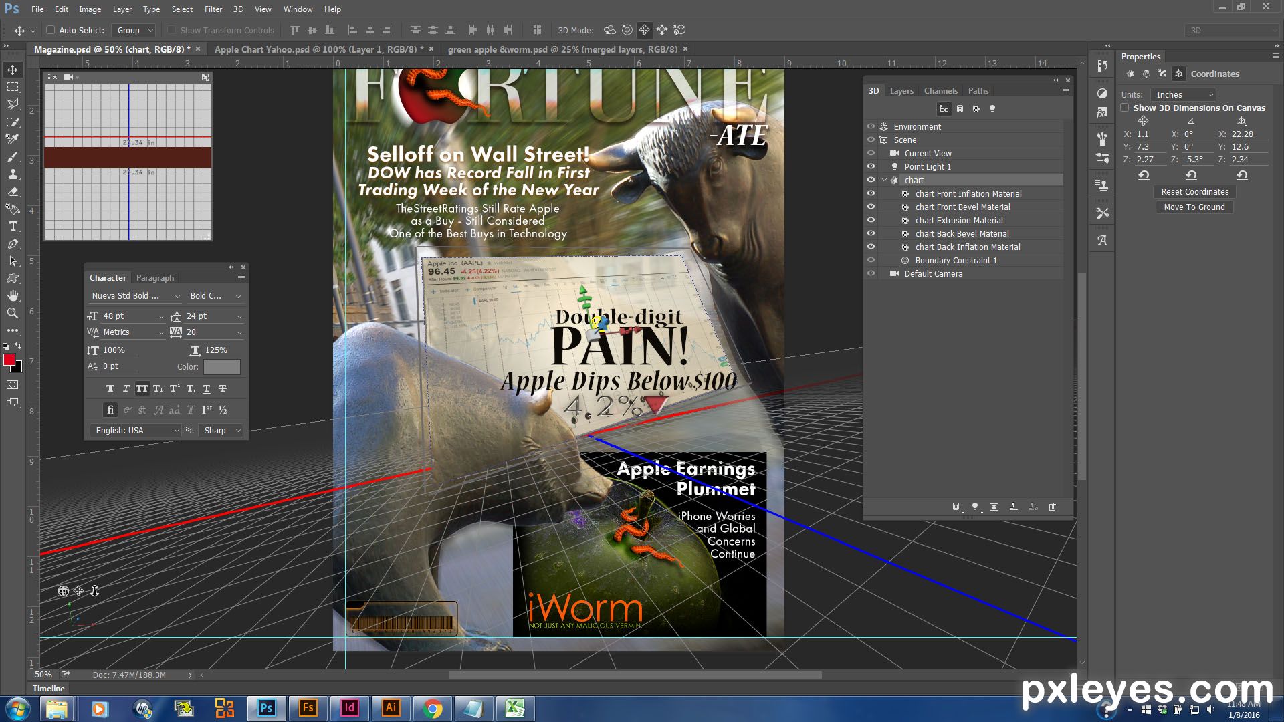Filter 3D panel by meshes

click(x=960, y=109)
